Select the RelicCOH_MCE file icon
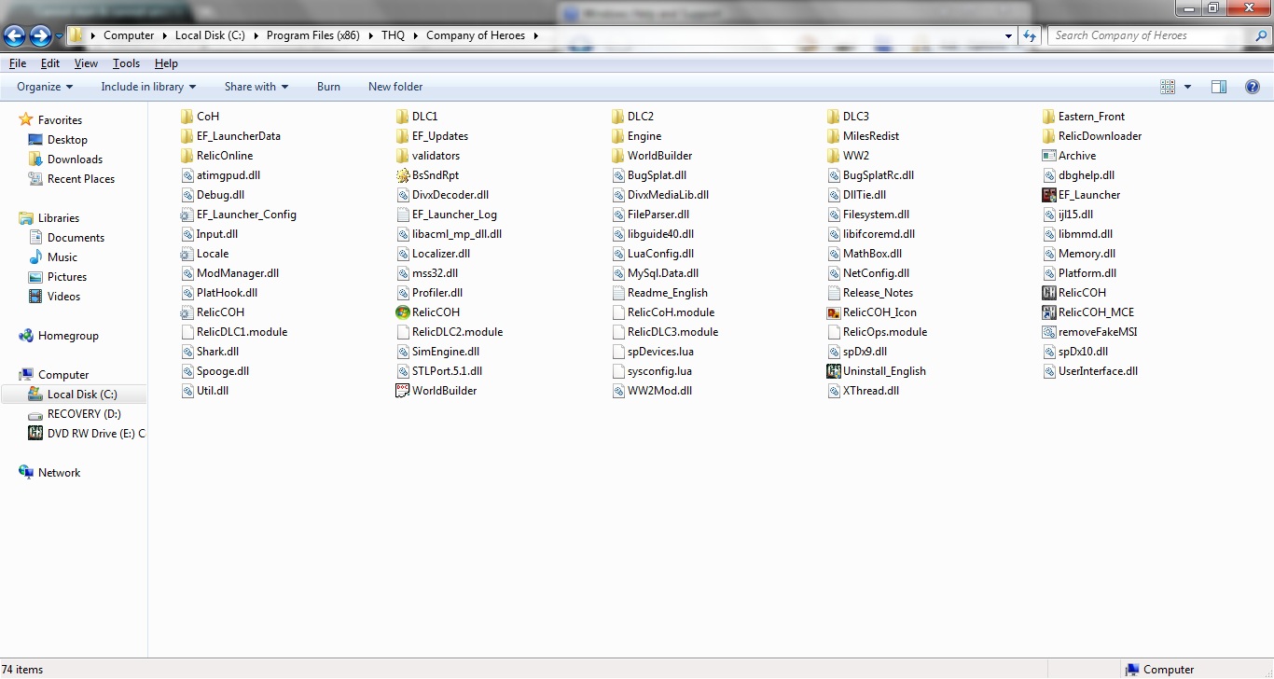Image resolution: width=1274 pixels, height=679 pixels. [x=1049, y=312]
